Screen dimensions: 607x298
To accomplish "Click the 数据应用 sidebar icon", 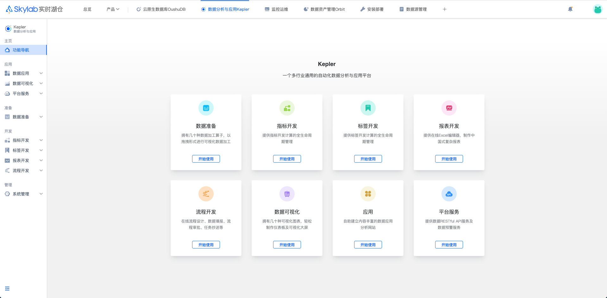I will click(x=7, y=73).
